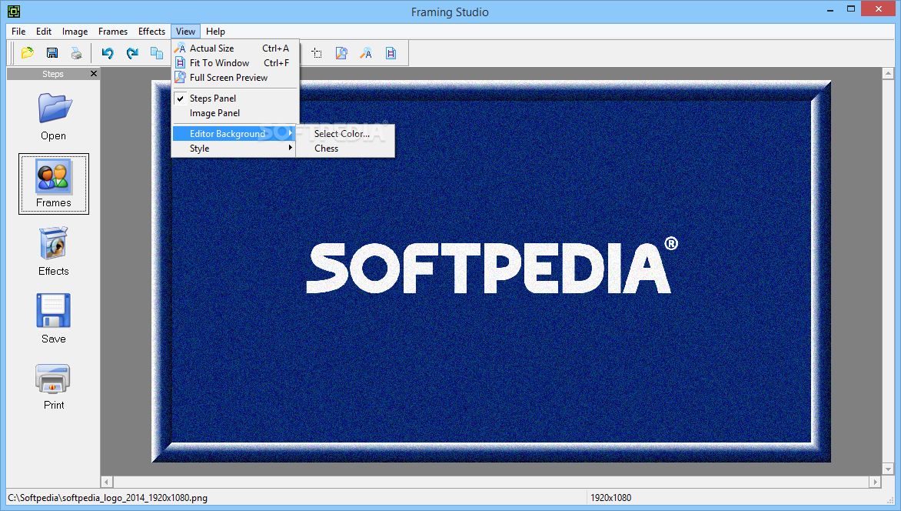The image size is (901, 511).
Task: Go to the Effects step
Action: click(54, 252)
